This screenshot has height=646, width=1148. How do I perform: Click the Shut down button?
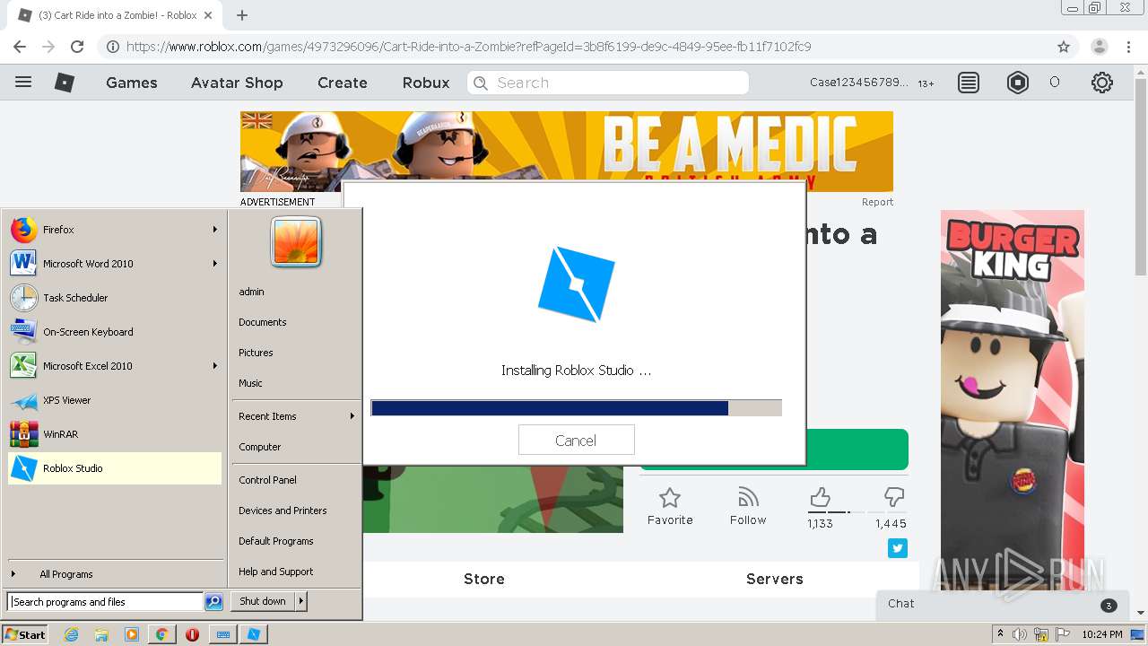[263, 601]
